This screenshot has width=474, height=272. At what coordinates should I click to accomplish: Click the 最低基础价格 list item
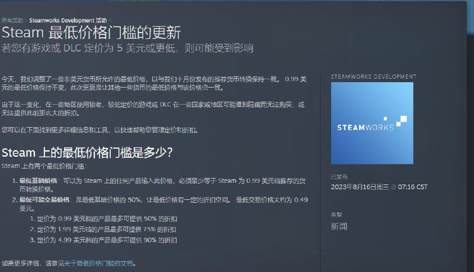click(162, 185)
